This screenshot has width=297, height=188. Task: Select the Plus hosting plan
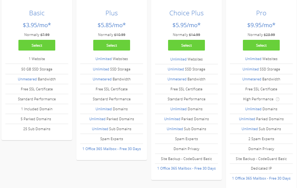[112, 45]
